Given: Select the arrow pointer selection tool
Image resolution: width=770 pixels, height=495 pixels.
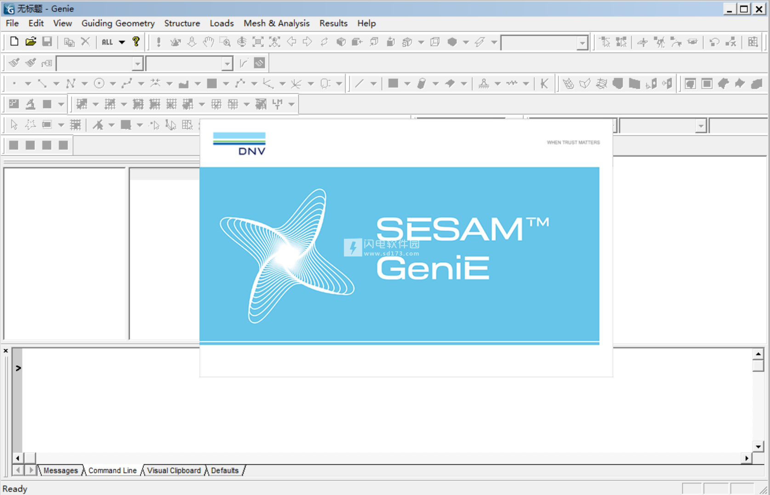Looking at the screenshot, I should (x=14, y=125).
